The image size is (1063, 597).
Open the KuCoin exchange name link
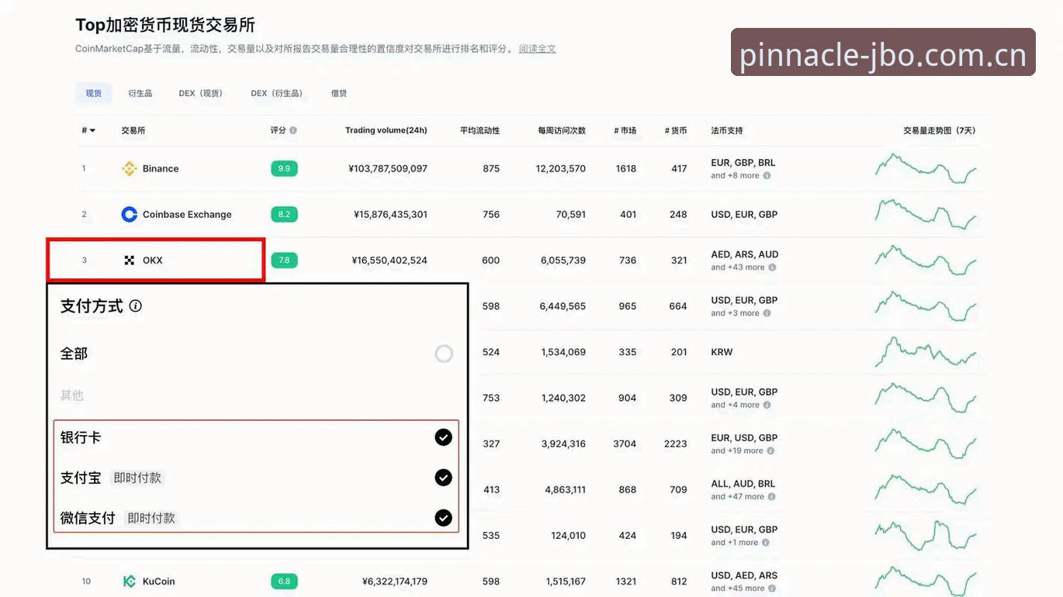159,581
